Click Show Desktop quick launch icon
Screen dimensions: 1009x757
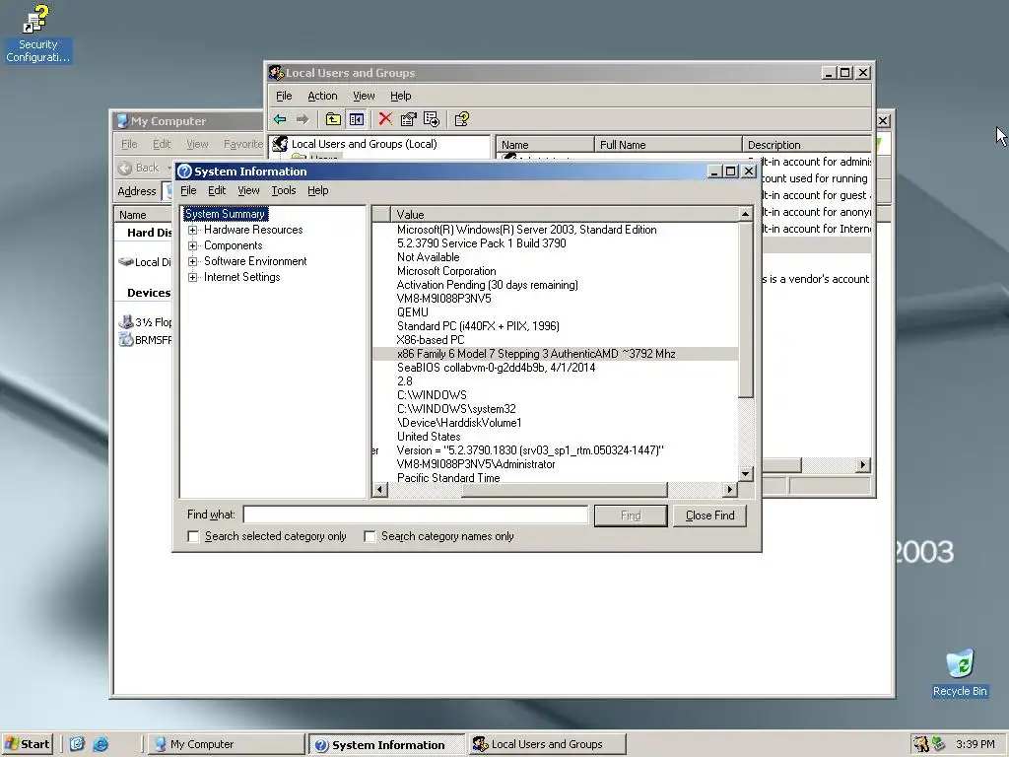[77, 744]
